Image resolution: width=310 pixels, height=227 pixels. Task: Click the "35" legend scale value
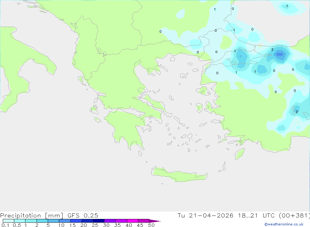[117, 225]
